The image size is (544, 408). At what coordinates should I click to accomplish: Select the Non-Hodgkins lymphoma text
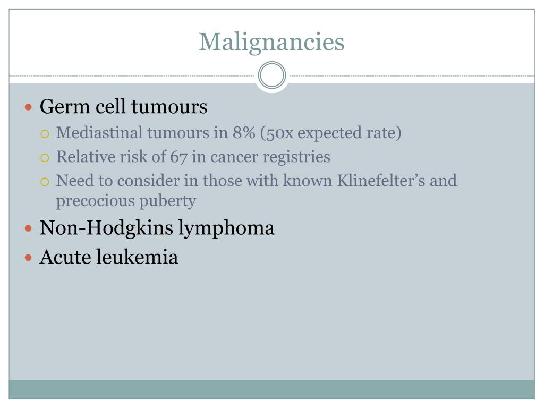(x=157, y=228)
